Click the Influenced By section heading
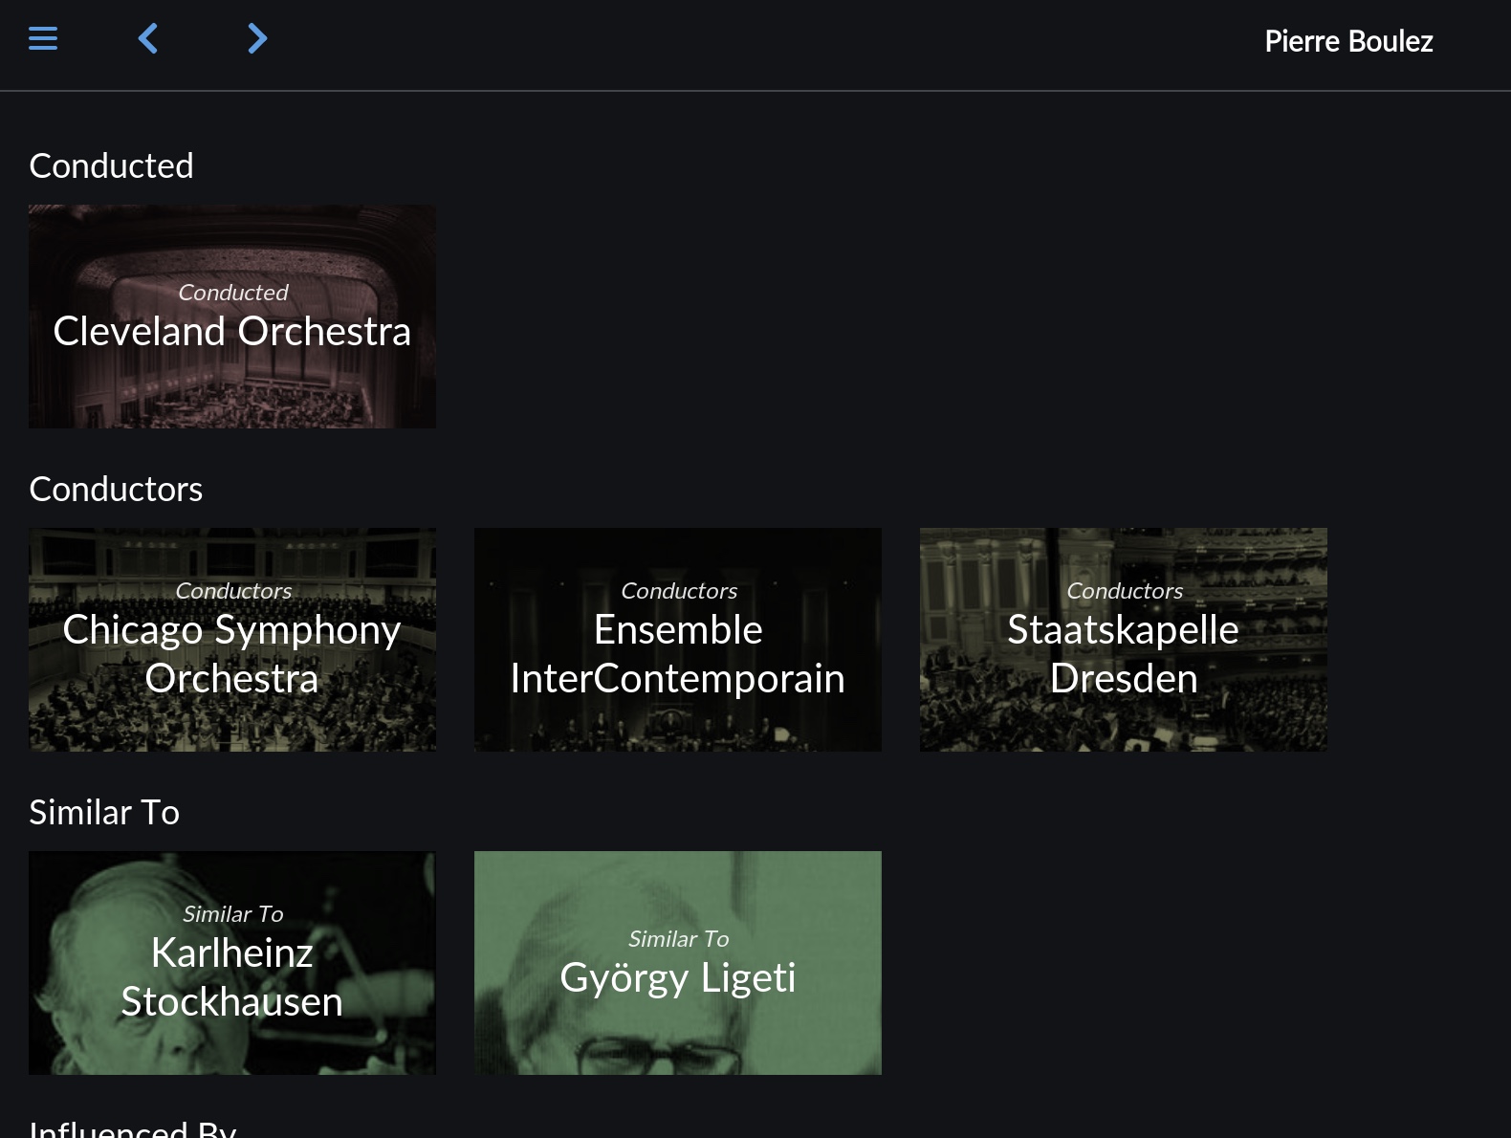 (x=133, y=1128)
